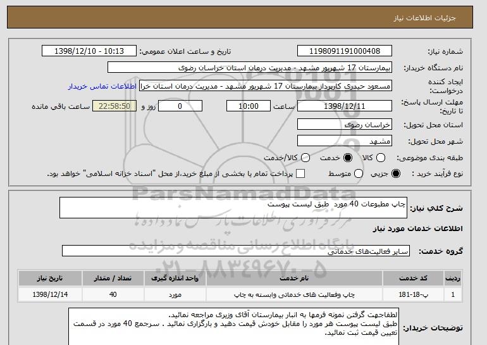The width and height of the screenshot is (487, 345).
Task: Click the public announcement date field 1398/12/10
Action: coord(89,51)
